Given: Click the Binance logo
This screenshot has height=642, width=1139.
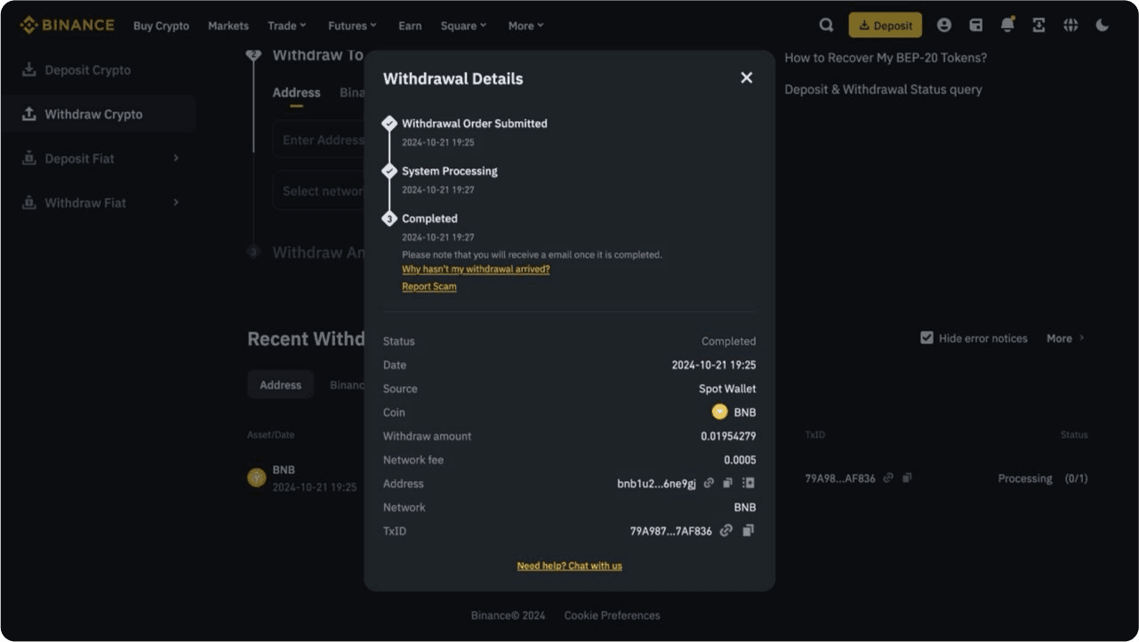Looking at the screenshot, I should pos(67,25).
